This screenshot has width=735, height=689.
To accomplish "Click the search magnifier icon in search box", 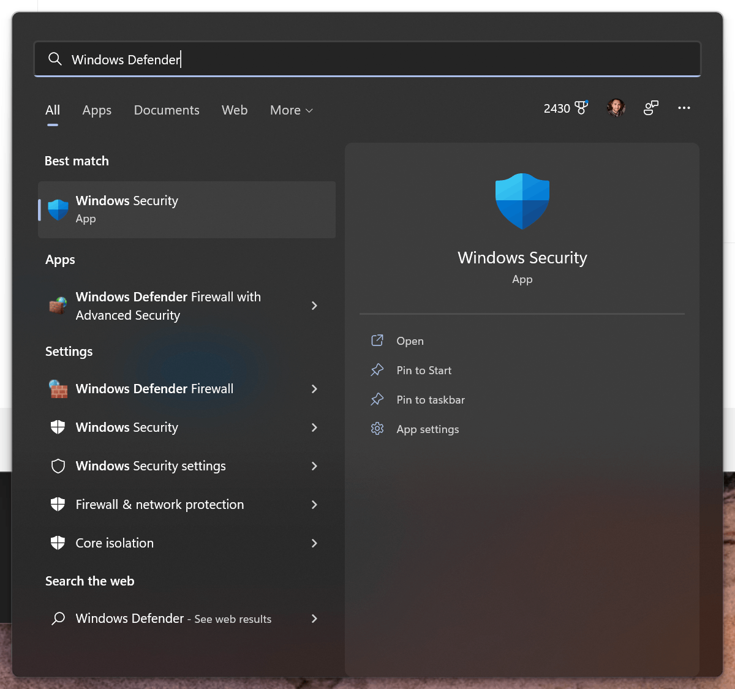I will [x=55, y=59].
